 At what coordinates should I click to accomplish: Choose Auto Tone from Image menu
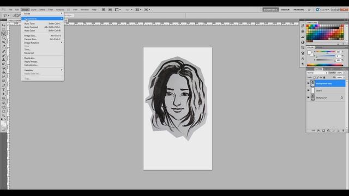tap(43, 23)
